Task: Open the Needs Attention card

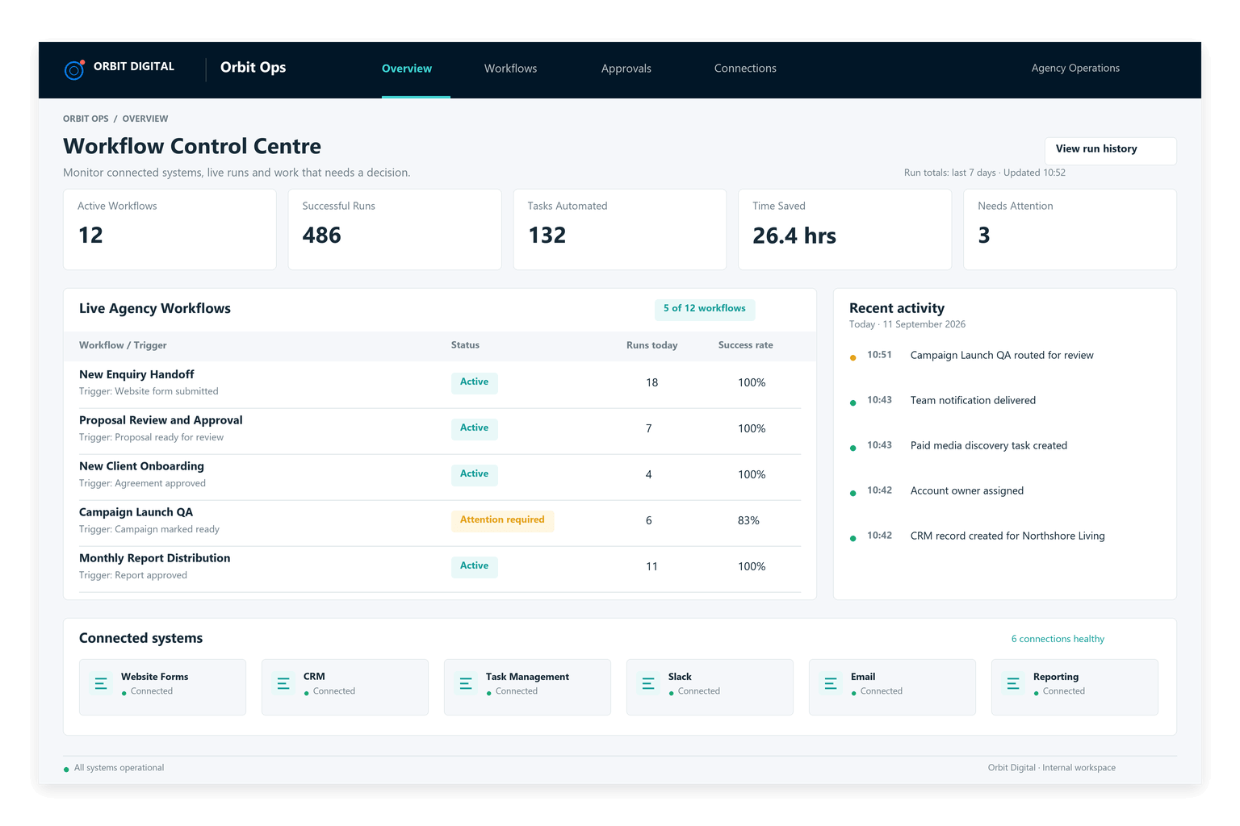Action: coord(1070,229)
